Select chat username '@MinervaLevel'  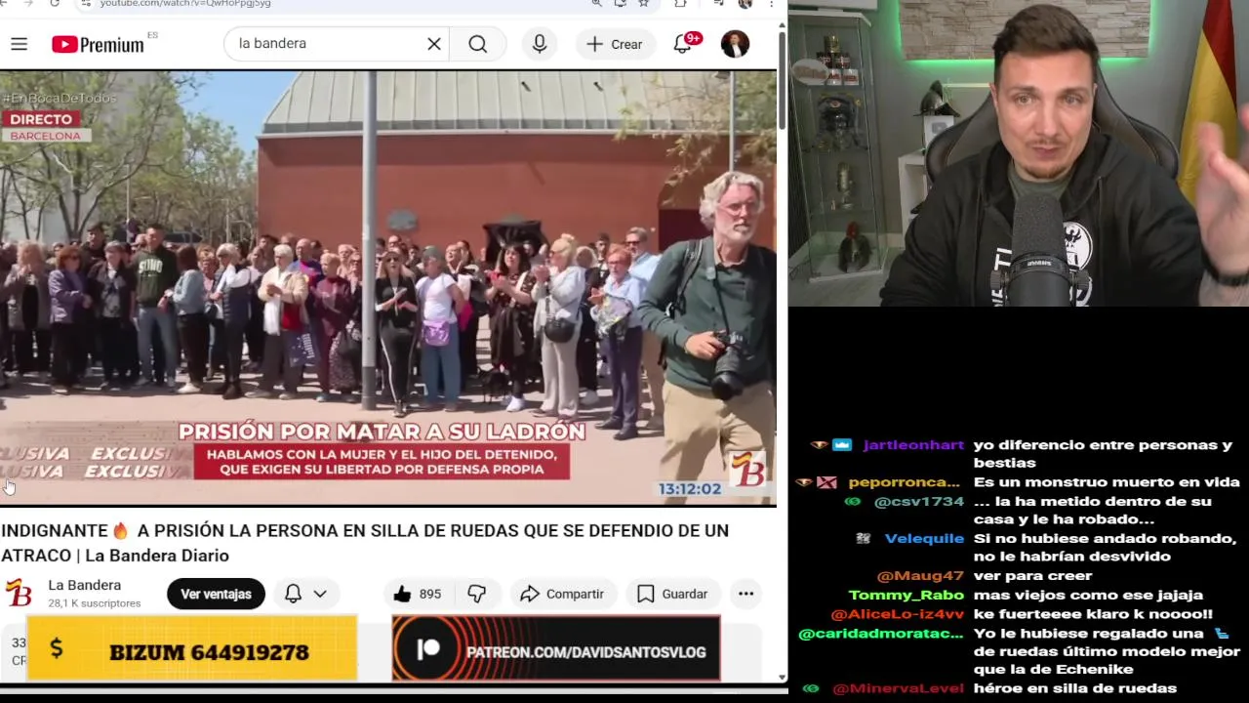pos(897,688)
